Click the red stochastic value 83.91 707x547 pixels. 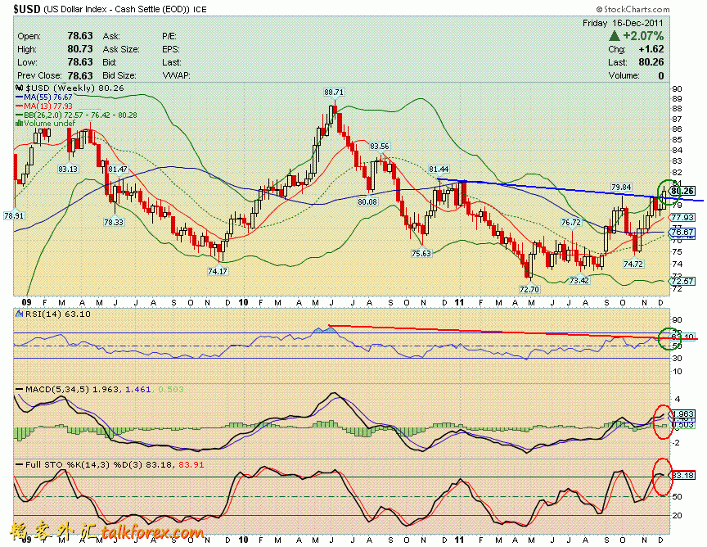point(191,464)
